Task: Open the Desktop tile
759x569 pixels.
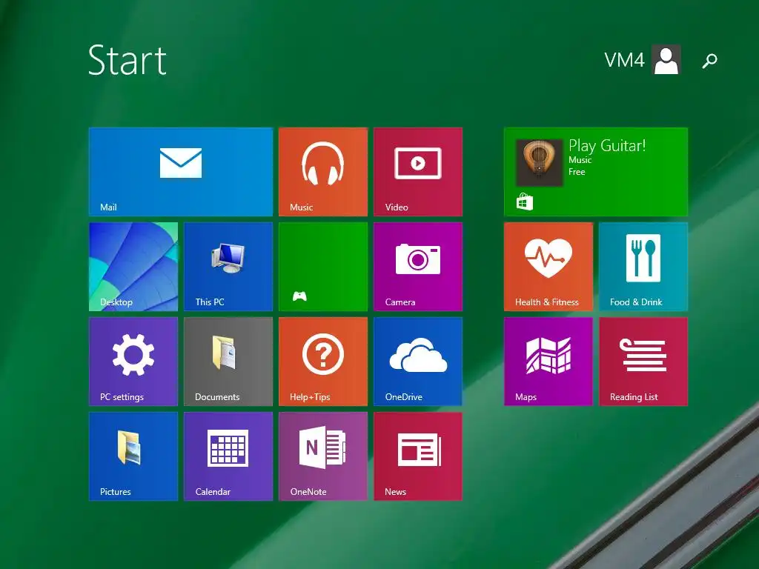Action: pos(133,267)
